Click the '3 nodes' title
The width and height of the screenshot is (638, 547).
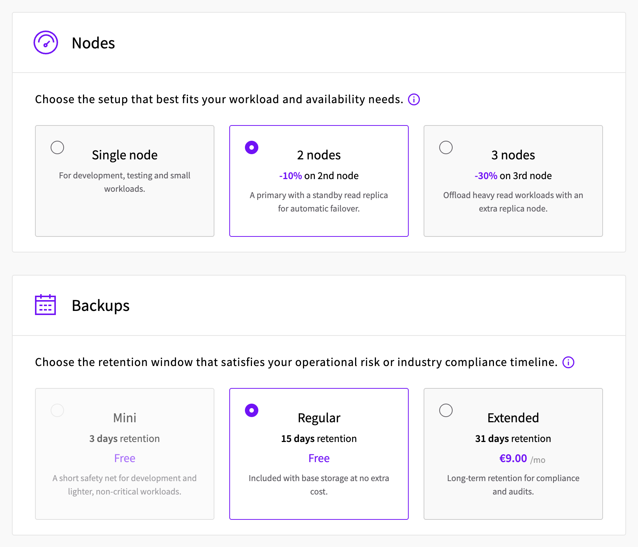[513, 155]
